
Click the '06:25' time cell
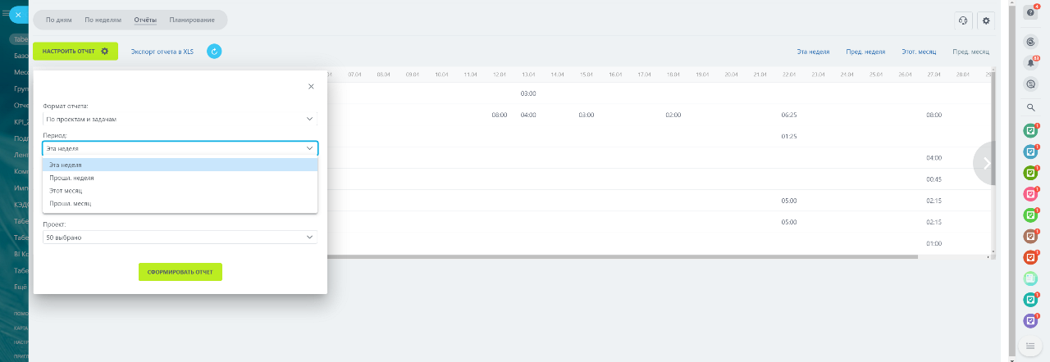(789, 115)
